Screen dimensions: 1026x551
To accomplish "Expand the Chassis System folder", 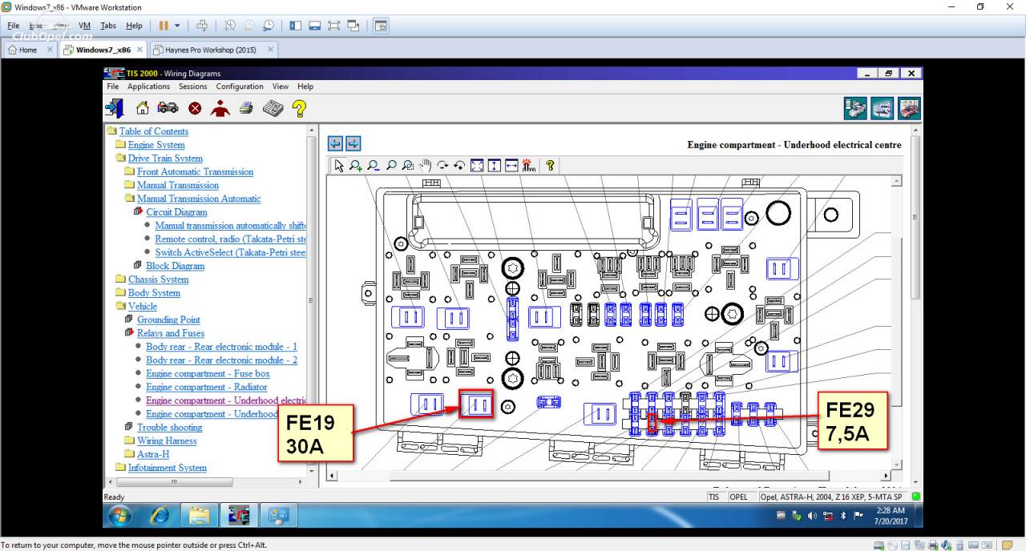I will point(121,280).
